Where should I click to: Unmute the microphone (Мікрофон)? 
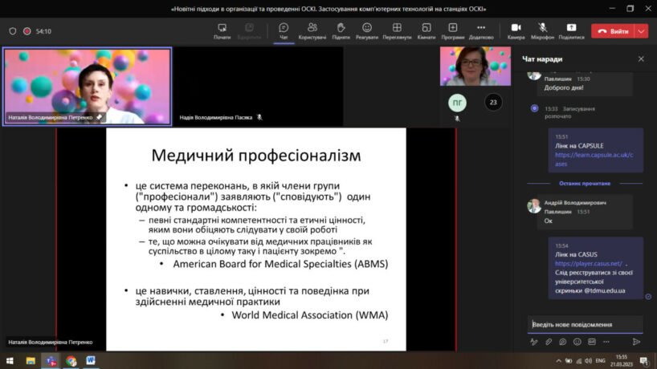click(543, 30)
